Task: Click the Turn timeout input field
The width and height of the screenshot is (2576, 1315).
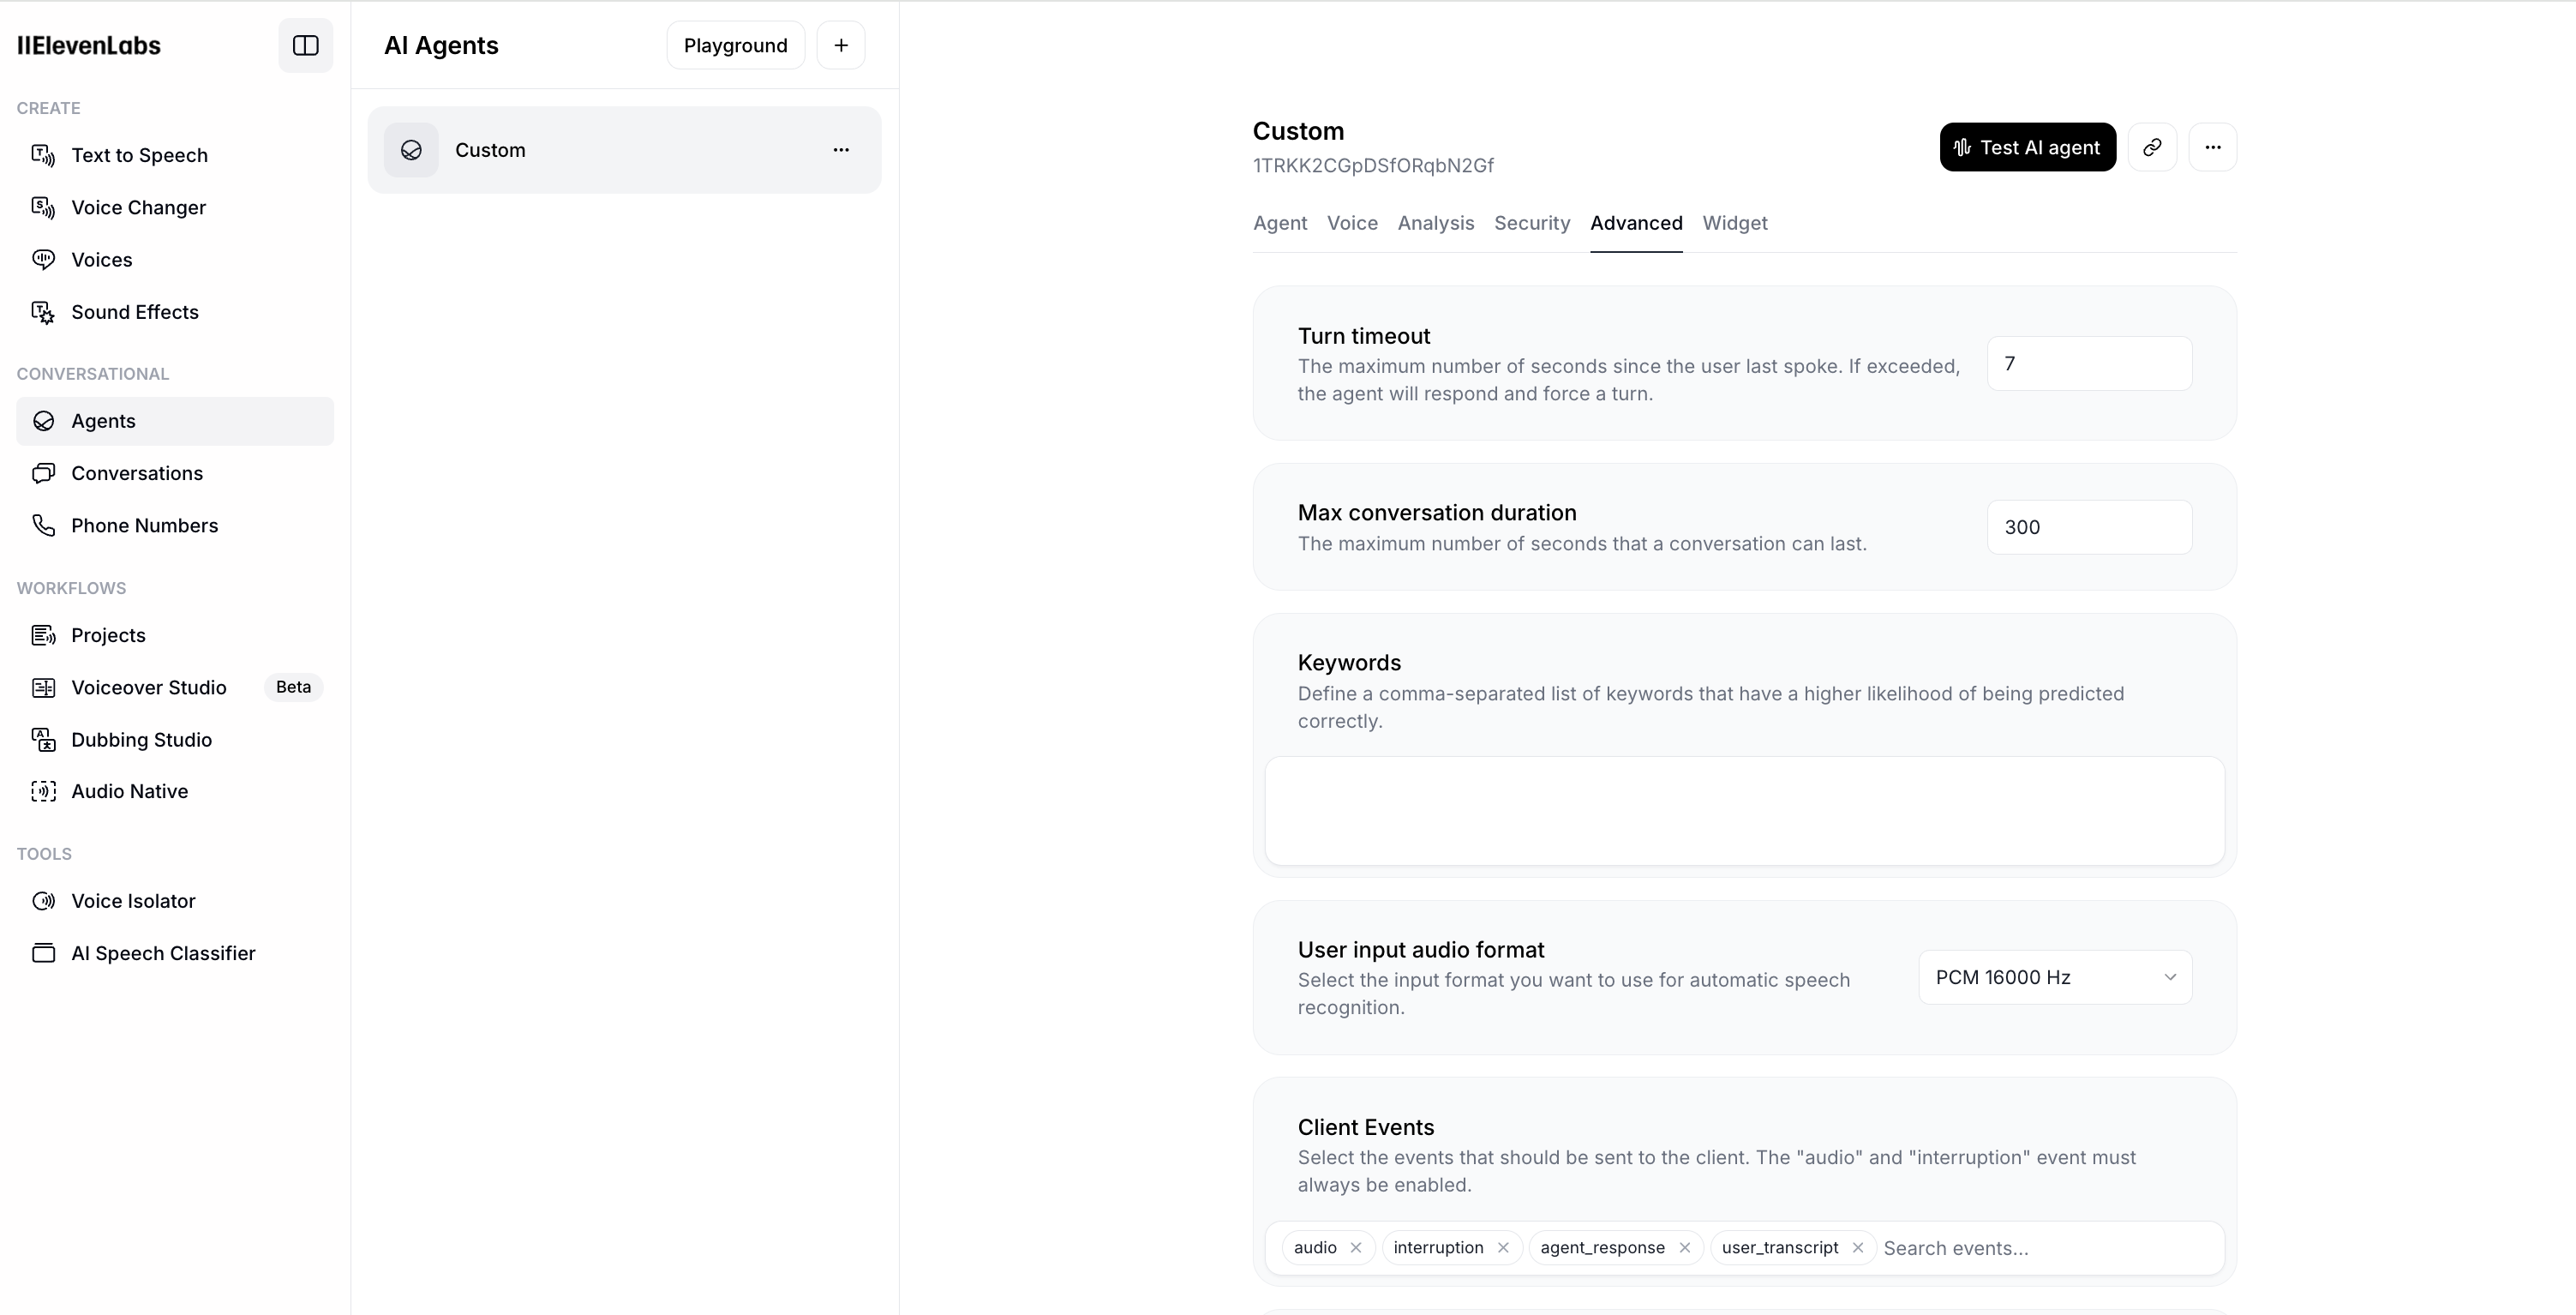Action: tap(2088, 364)
